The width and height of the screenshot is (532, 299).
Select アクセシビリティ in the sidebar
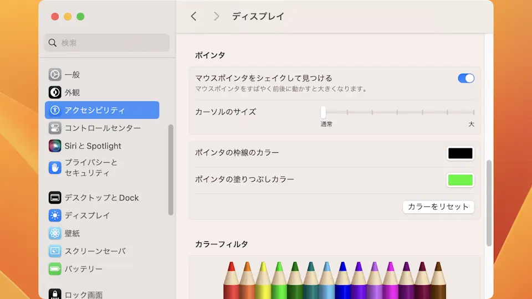pos(102,110)
